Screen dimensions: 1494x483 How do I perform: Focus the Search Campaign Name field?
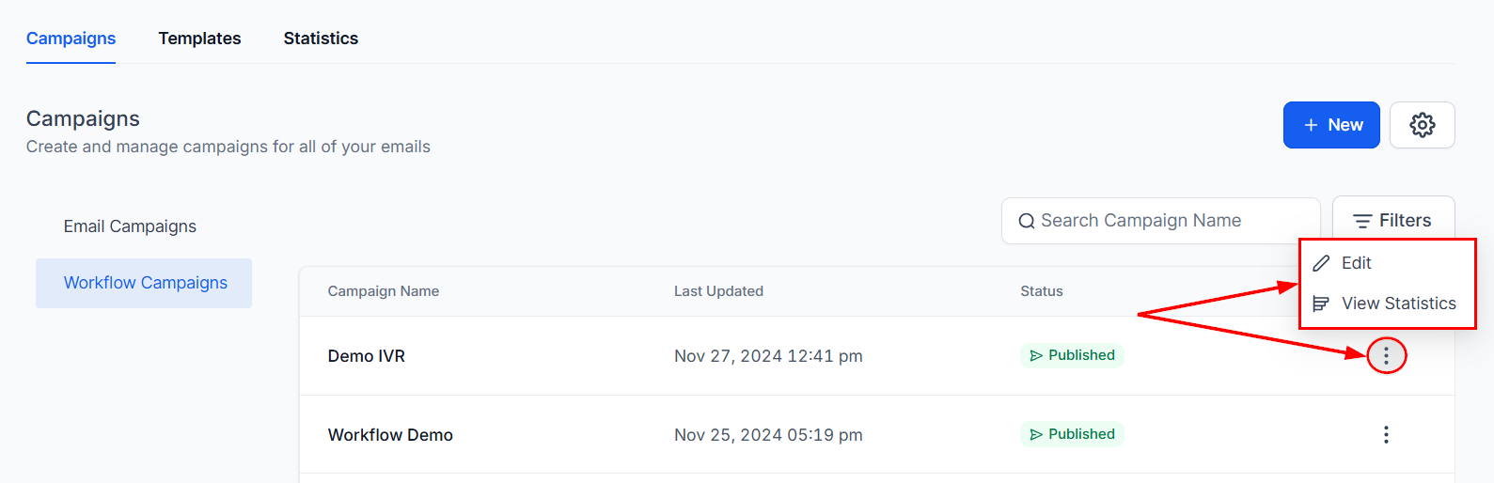(x=1166, y=221)
